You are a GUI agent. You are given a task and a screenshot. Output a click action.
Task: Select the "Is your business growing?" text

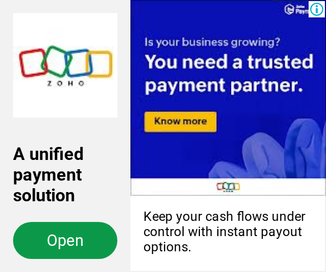[x=212, y=42]
